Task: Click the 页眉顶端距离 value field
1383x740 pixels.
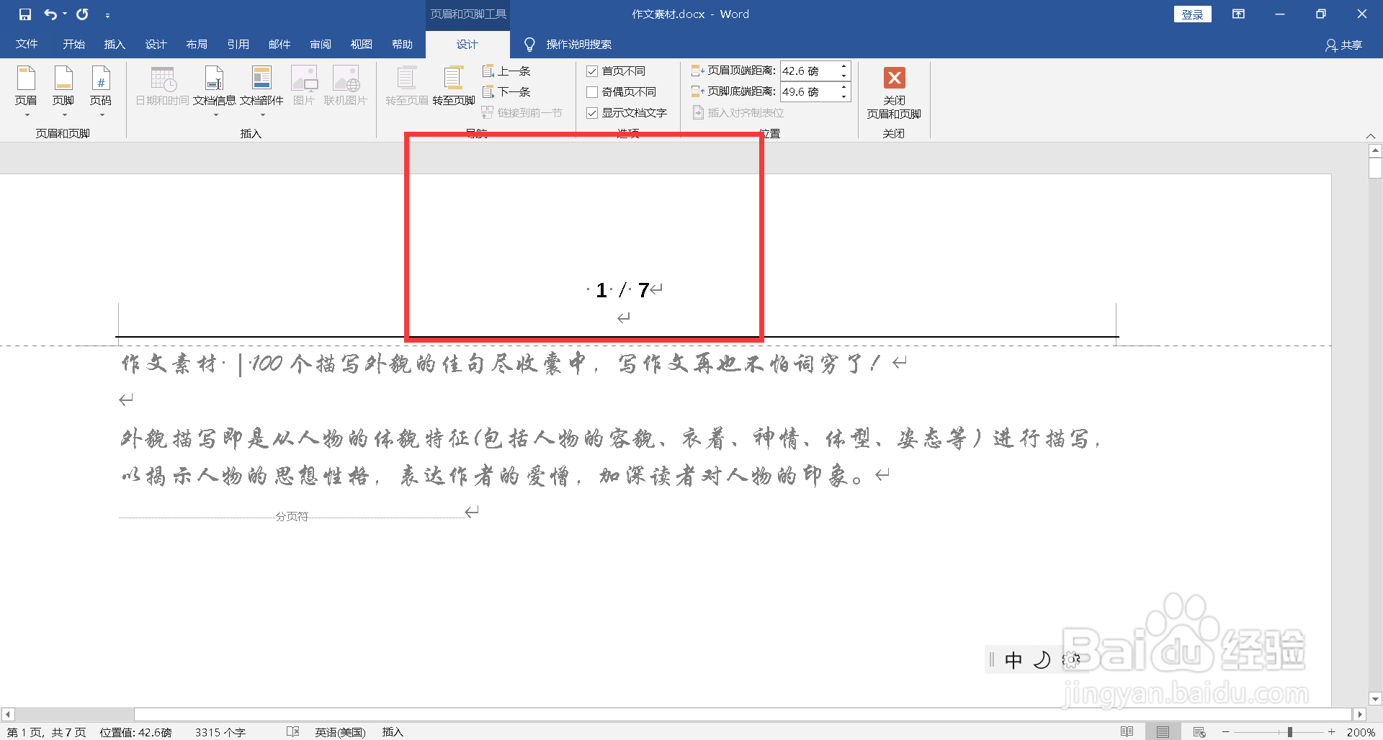Action: [809, 71]
